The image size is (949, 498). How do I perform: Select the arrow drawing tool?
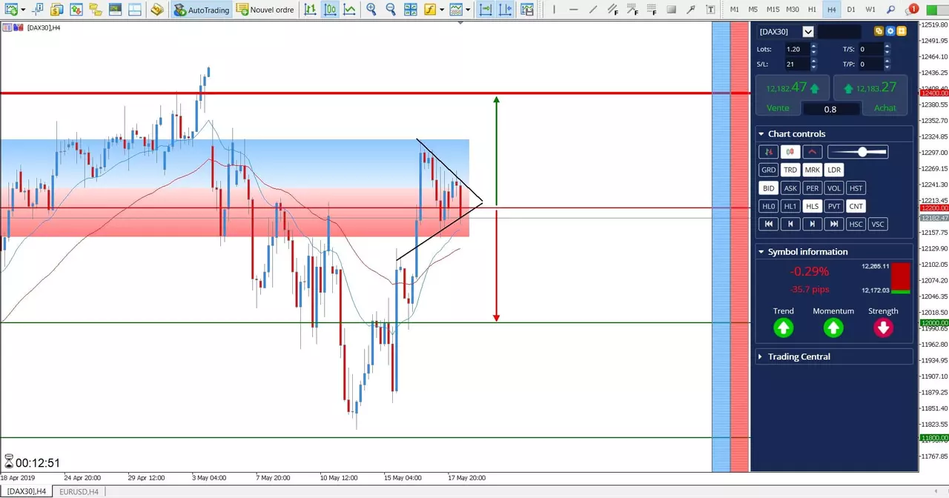coord(691,10)
